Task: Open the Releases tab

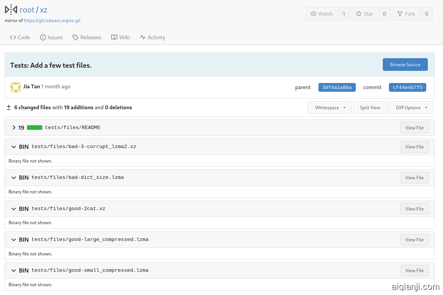Action: click(87, 37)
